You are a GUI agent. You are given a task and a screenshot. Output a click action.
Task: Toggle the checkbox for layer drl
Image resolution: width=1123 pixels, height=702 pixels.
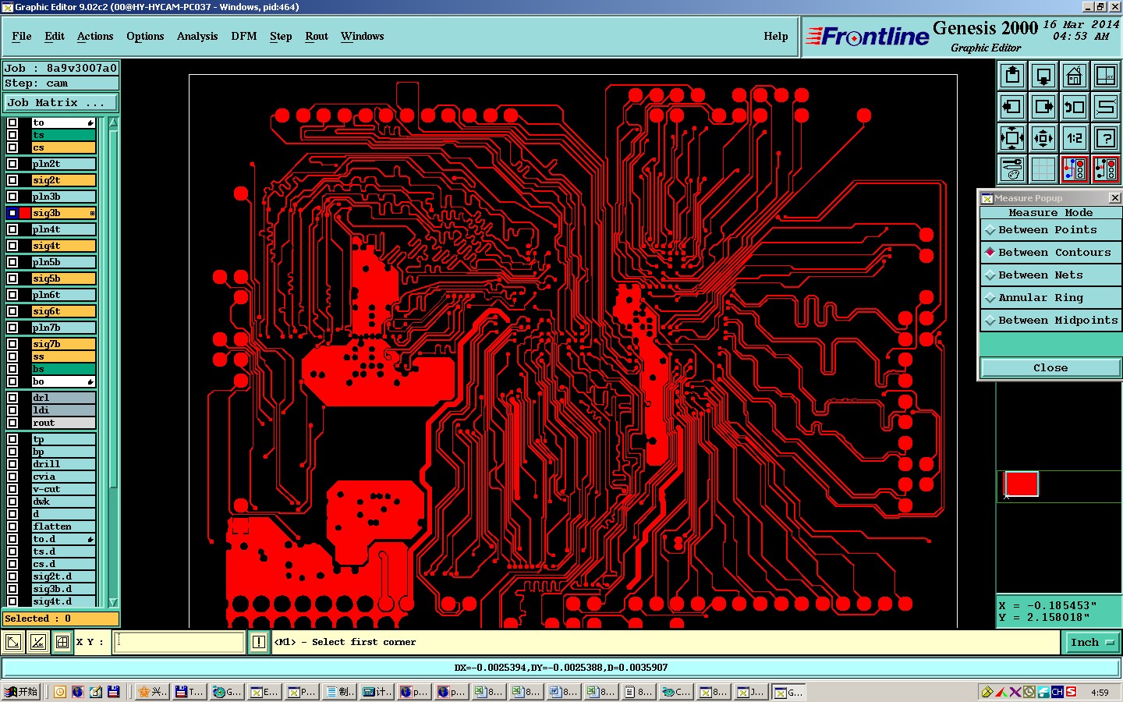click(x=12, y=398)
